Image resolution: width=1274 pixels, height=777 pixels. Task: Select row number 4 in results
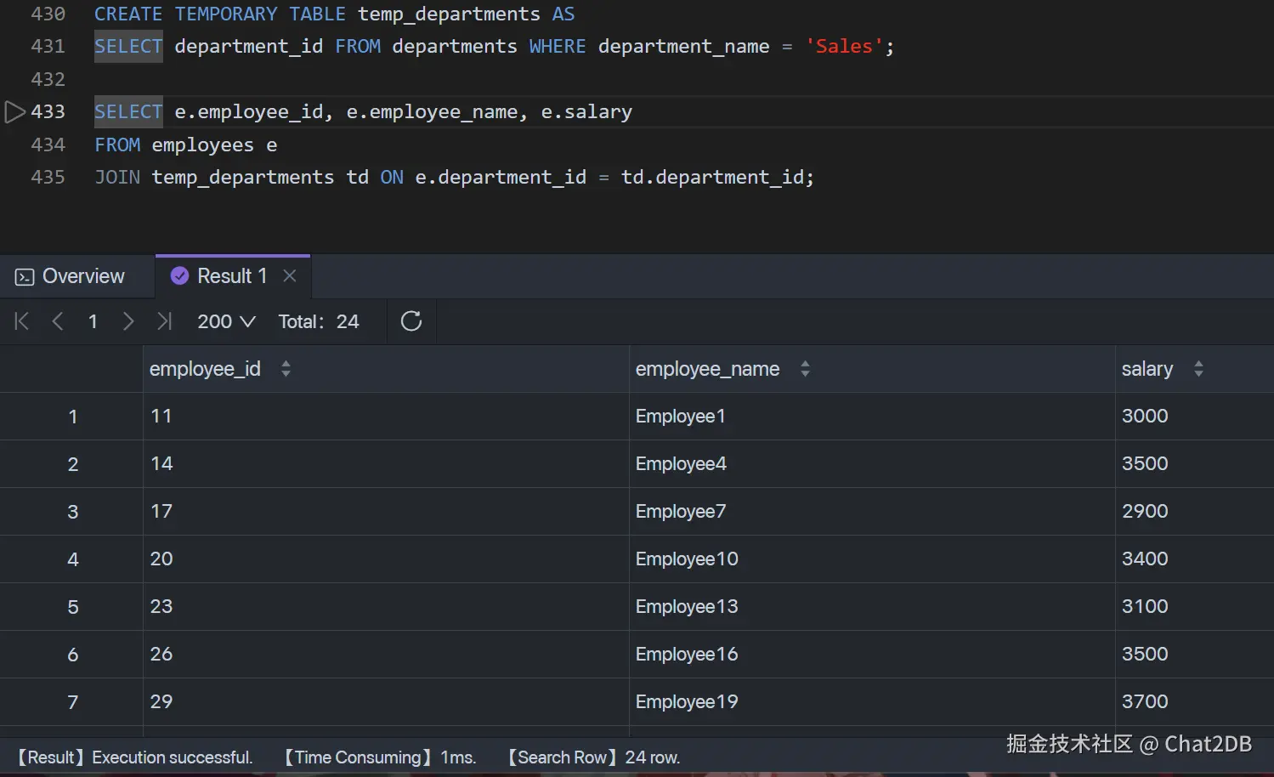coord(72,559)
